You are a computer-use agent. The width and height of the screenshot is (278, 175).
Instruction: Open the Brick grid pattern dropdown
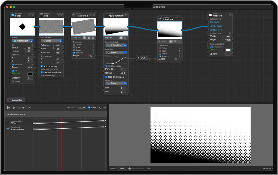(x=51, y=41)
